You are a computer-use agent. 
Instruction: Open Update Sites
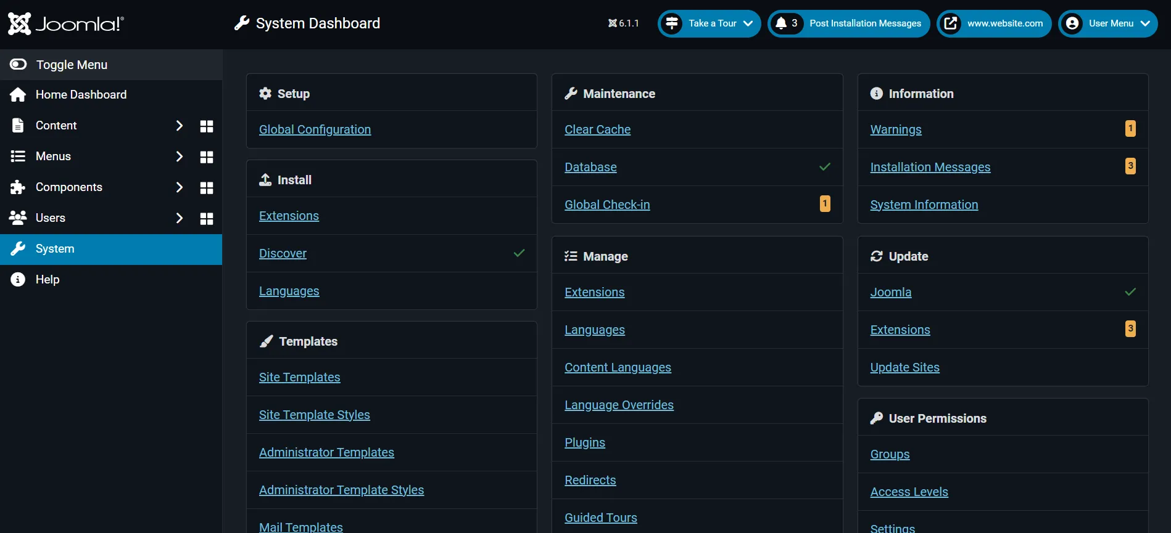pos(904,367)
